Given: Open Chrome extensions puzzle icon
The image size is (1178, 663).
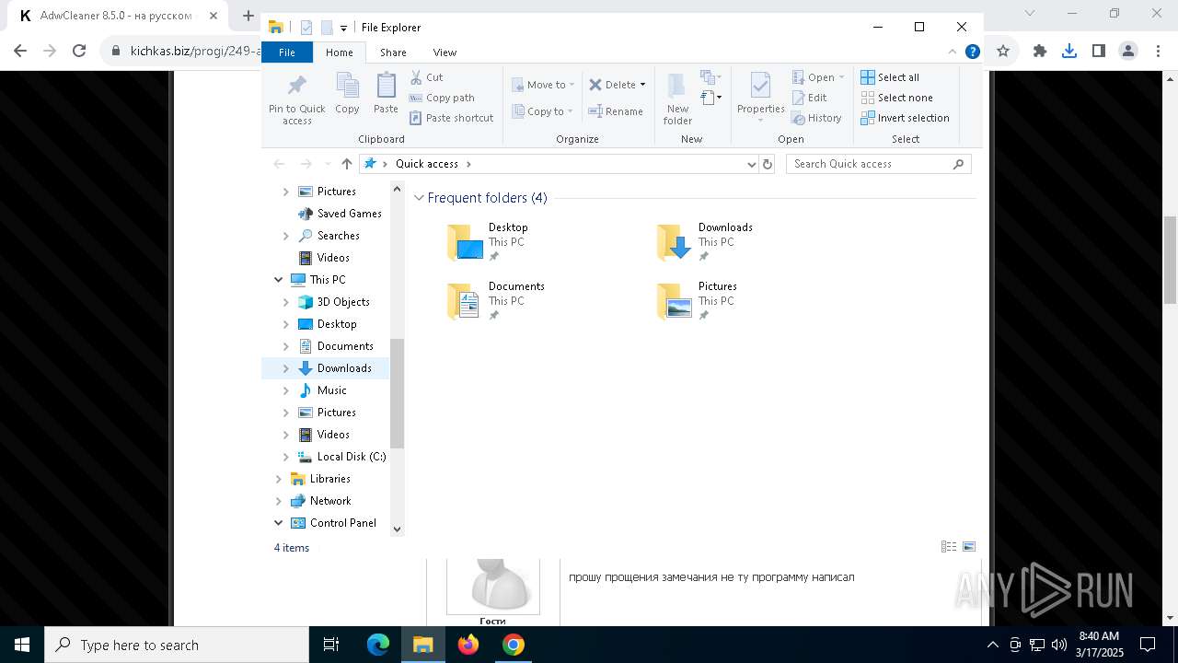Looking at the screenshot, I should click(x=1040, y=51).
